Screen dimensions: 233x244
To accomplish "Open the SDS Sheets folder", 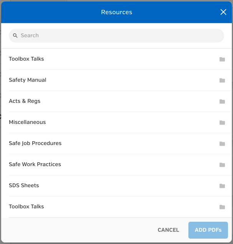I will tap(120, 186).
